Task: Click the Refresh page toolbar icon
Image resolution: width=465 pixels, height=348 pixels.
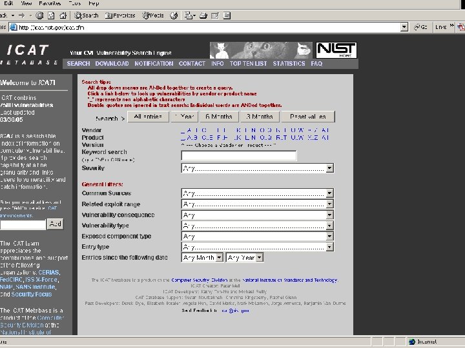Action: [51, 15]
